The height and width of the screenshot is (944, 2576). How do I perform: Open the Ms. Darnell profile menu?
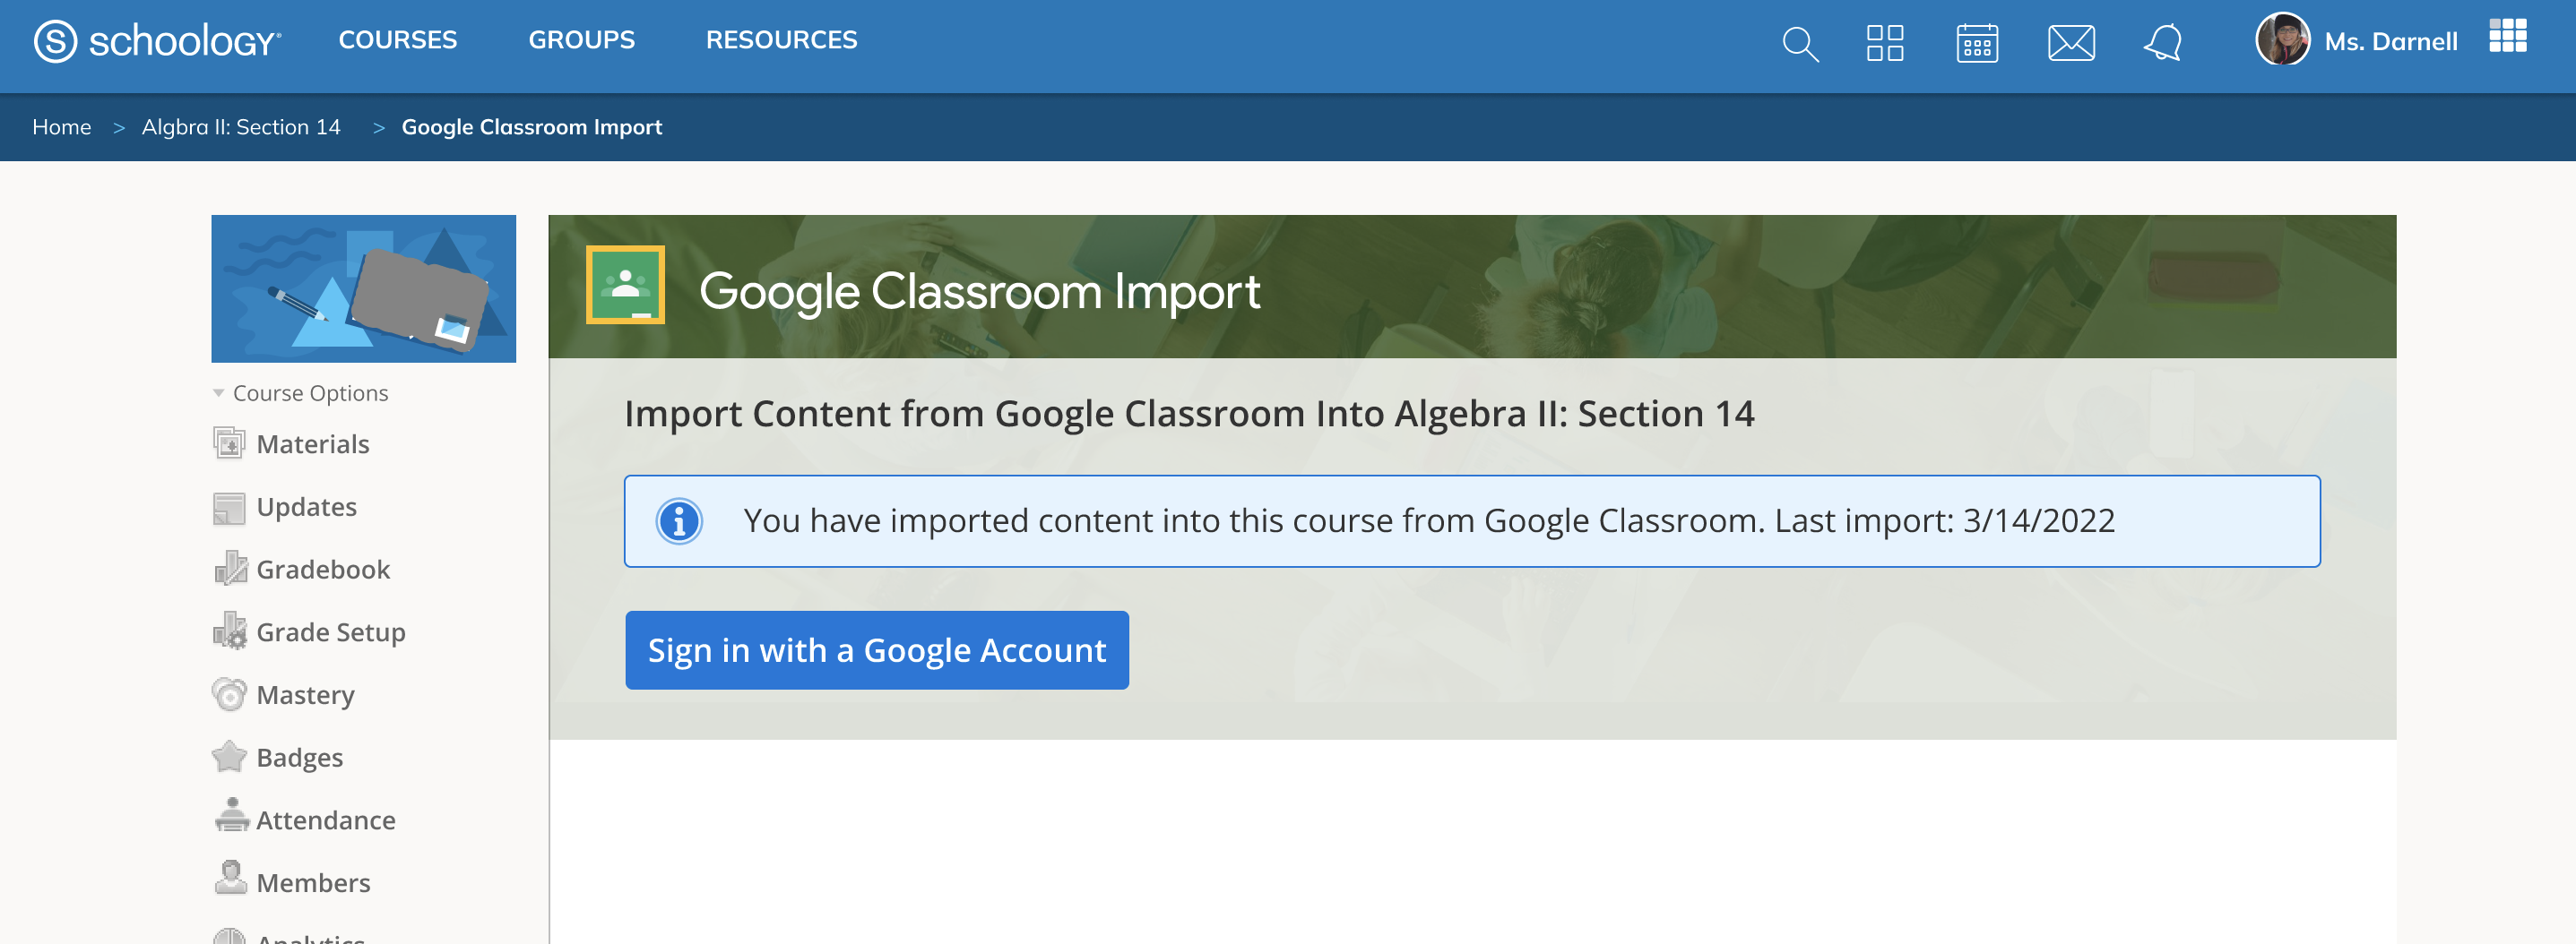click(2356, 41)
